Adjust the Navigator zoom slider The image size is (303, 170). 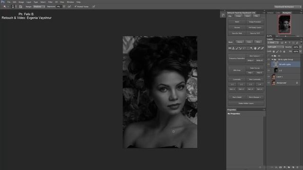tap(285, 36)
